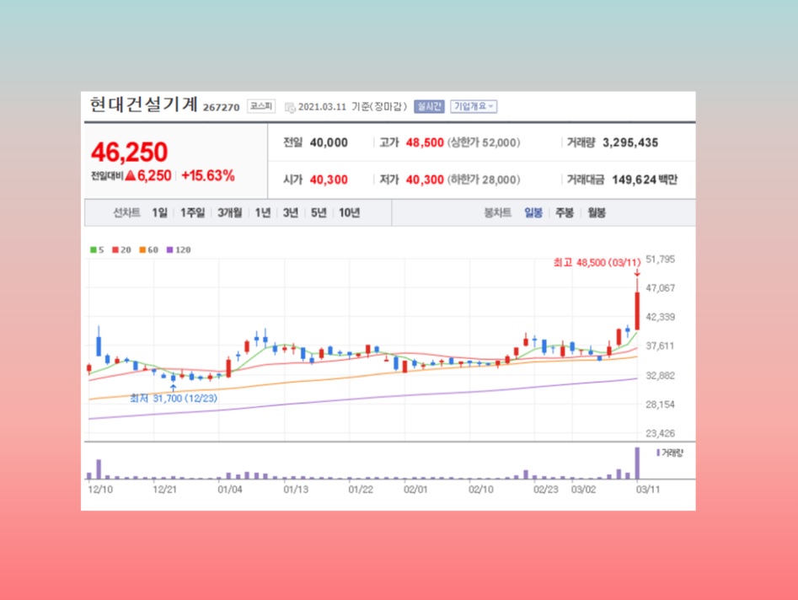Click the 전일 value 40,000
Viewport: 798px width, 600px height.
coord(329,142)
